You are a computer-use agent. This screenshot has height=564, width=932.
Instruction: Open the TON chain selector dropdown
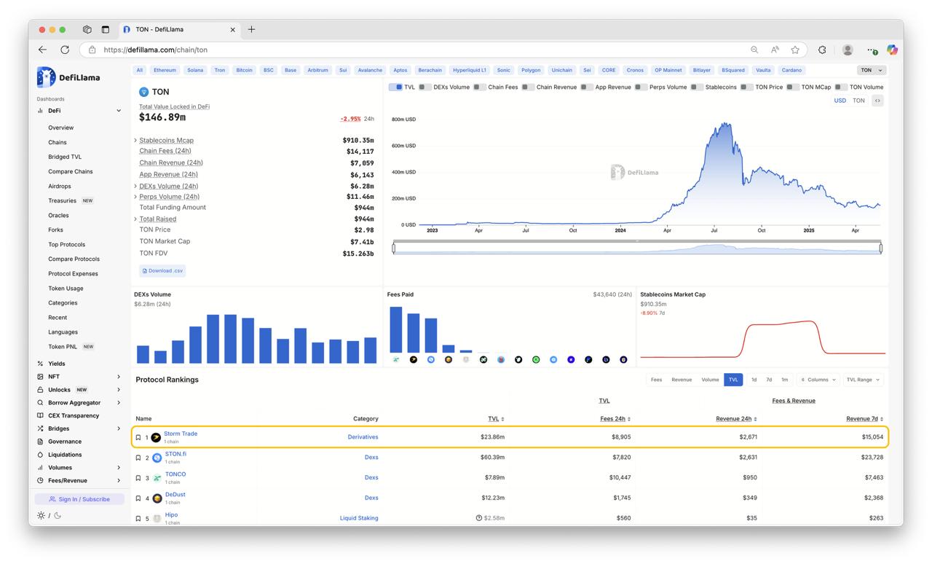(x=872, y=70)
